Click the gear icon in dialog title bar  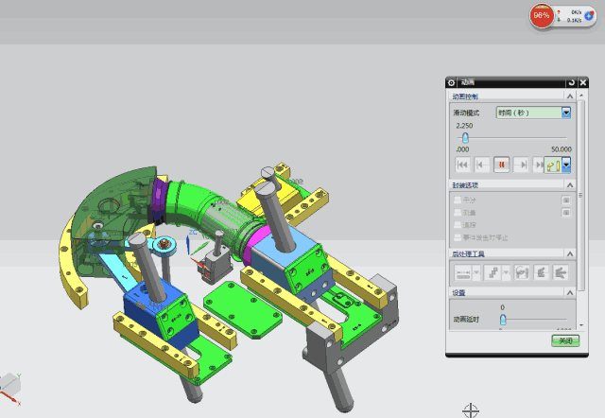click(452, 83)
